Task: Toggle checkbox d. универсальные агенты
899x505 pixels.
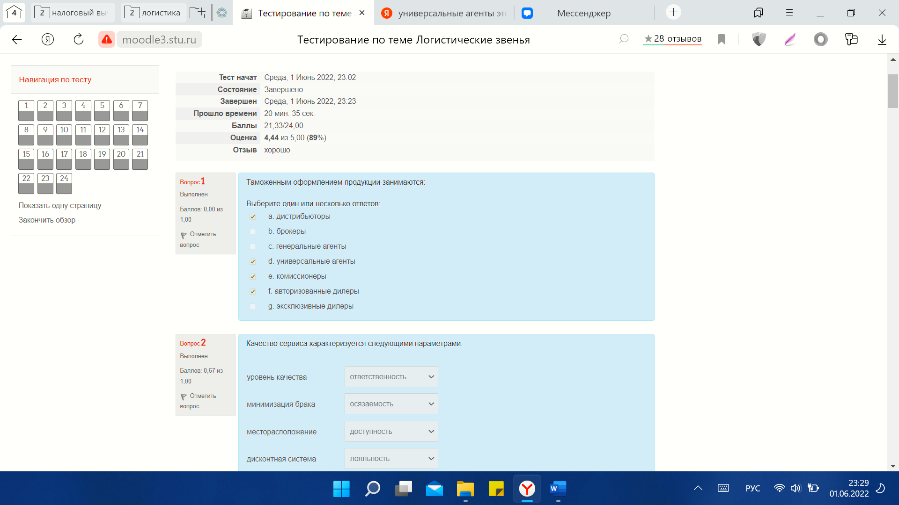Action: (x=253, y=262)
